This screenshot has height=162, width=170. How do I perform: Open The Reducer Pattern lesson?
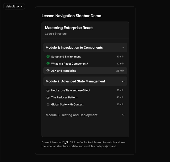tap(85, 97)
